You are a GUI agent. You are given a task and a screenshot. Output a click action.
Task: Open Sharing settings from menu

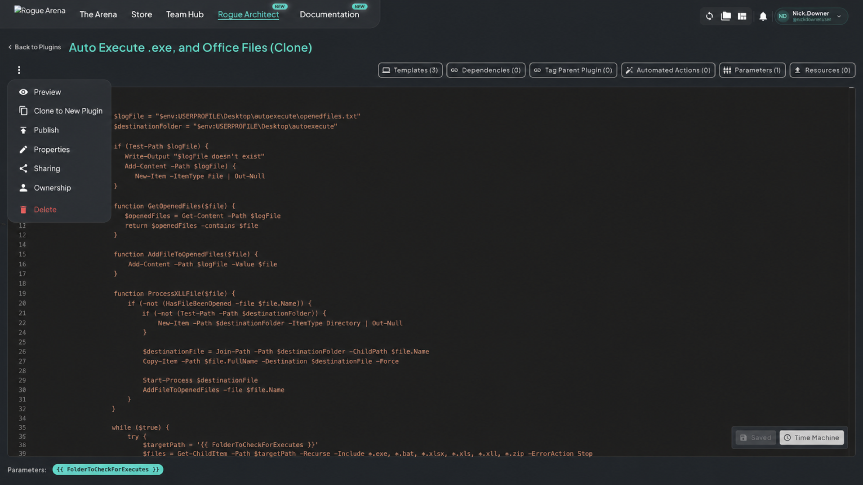[x=59, y=168]
